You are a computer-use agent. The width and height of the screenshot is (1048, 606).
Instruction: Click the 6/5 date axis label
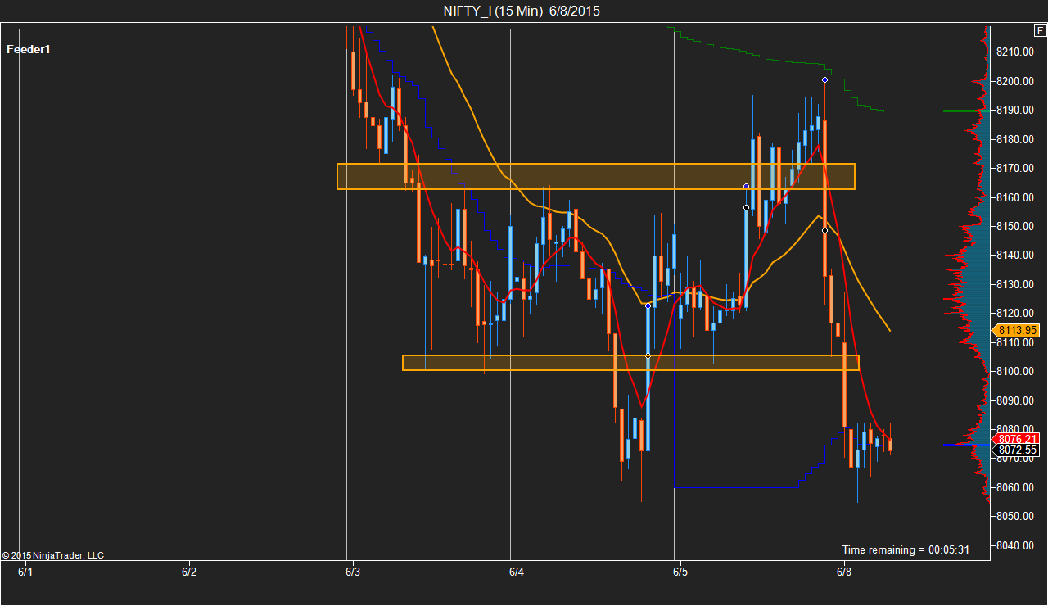[x=680, y=572]
